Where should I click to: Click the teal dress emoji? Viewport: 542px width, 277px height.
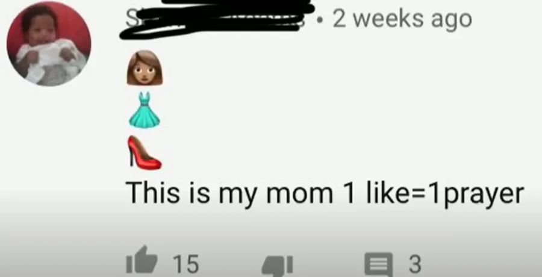[x=145, y=110]
